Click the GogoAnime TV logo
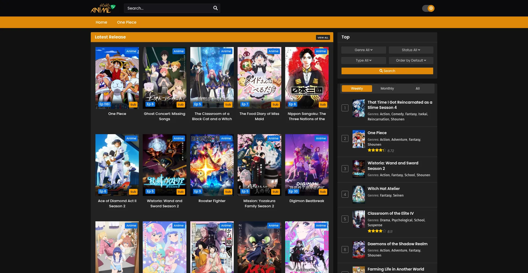Viewport: 528px width, 273px height. 103,8
